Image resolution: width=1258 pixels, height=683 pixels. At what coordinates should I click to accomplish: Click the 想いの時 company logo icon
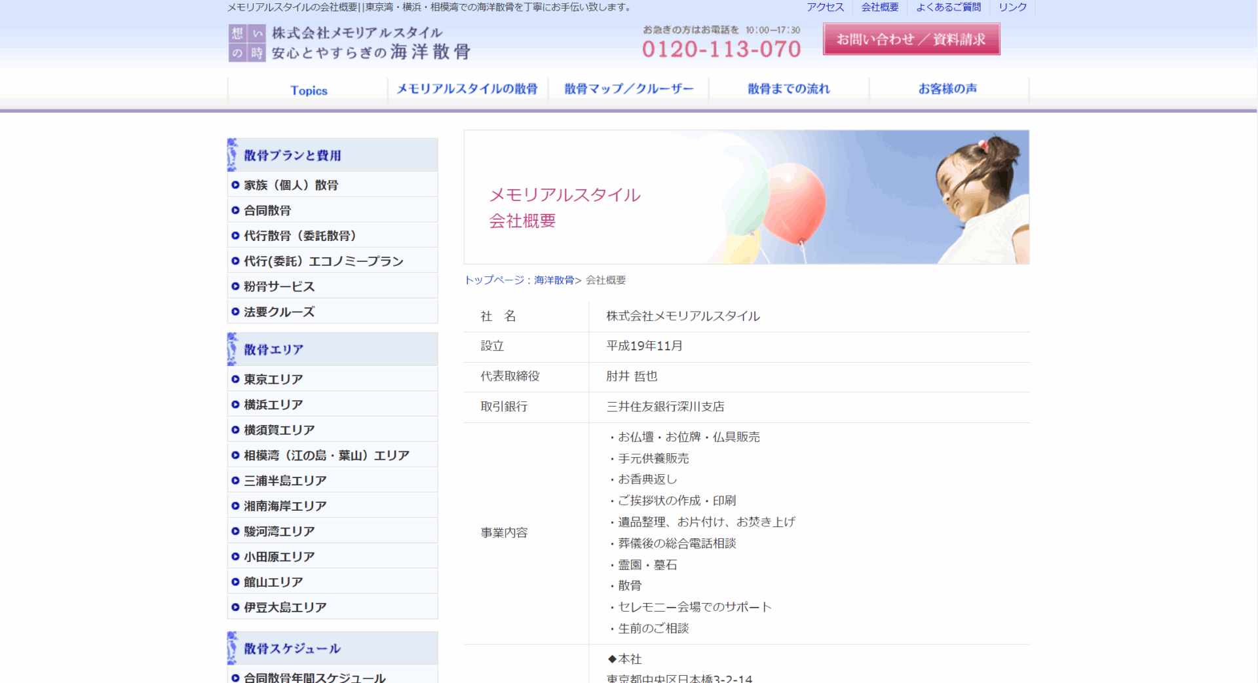tap(246, 43)
